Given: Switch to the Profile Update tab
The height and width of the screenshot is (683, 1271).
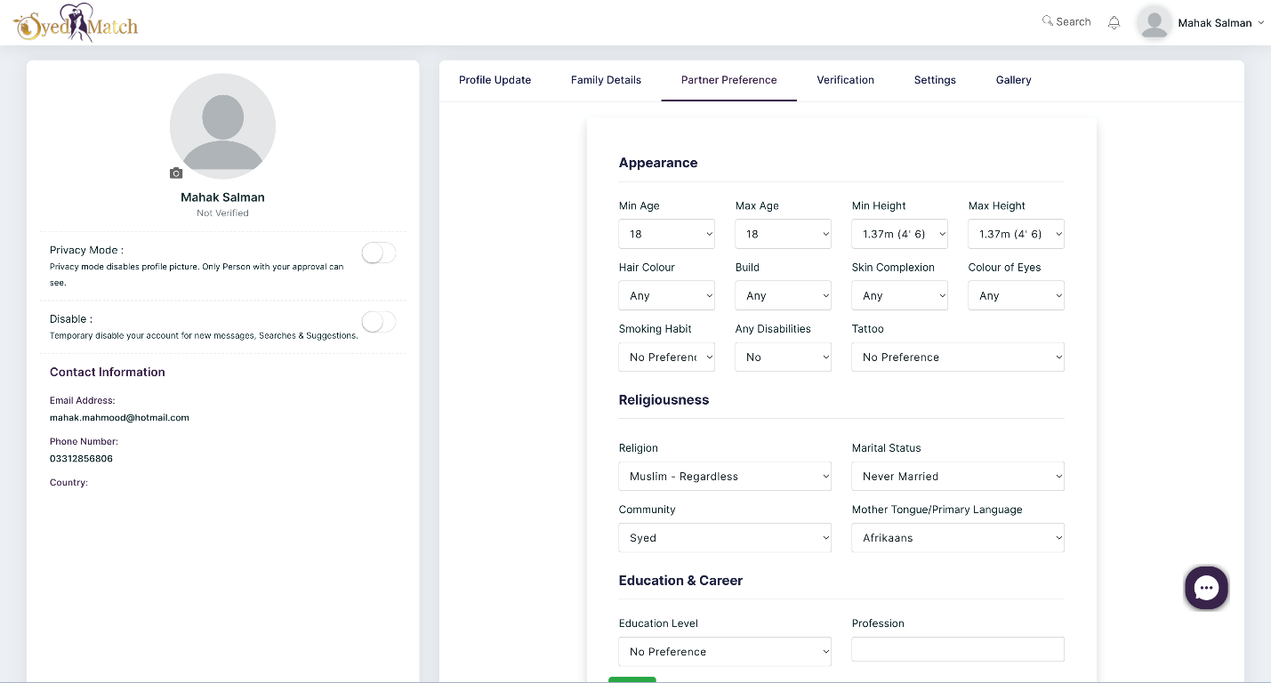Looking at the screenshot, I should [x=495, y=80].
